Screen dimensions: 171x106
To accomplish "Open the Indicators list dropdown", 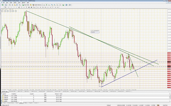I will [63, 5].
